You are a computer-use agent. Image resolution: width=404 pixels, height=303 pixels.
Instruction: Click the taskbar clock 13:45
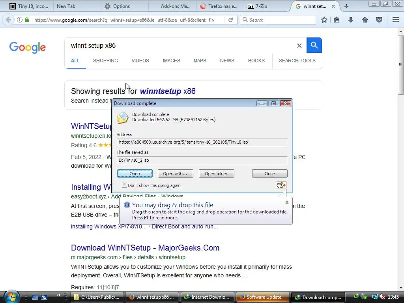click(x=393, y=297)
